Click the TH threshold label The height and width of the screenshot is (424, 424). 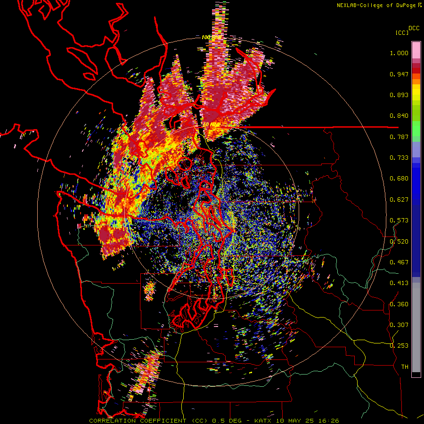click(405, 367)
